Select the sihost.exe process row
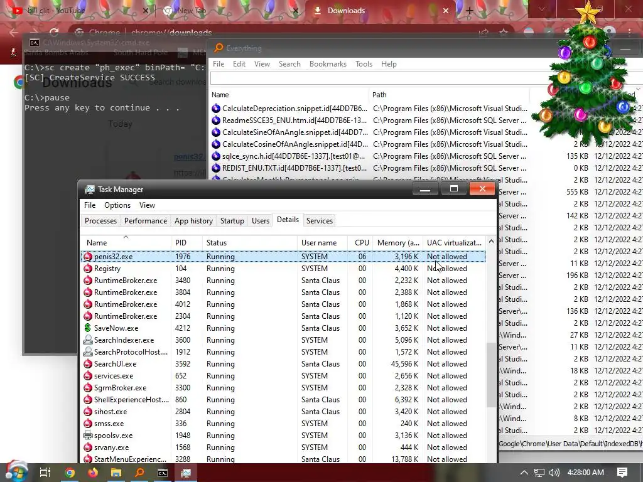This screenshot has width=643, height=482. pos(283,412)
